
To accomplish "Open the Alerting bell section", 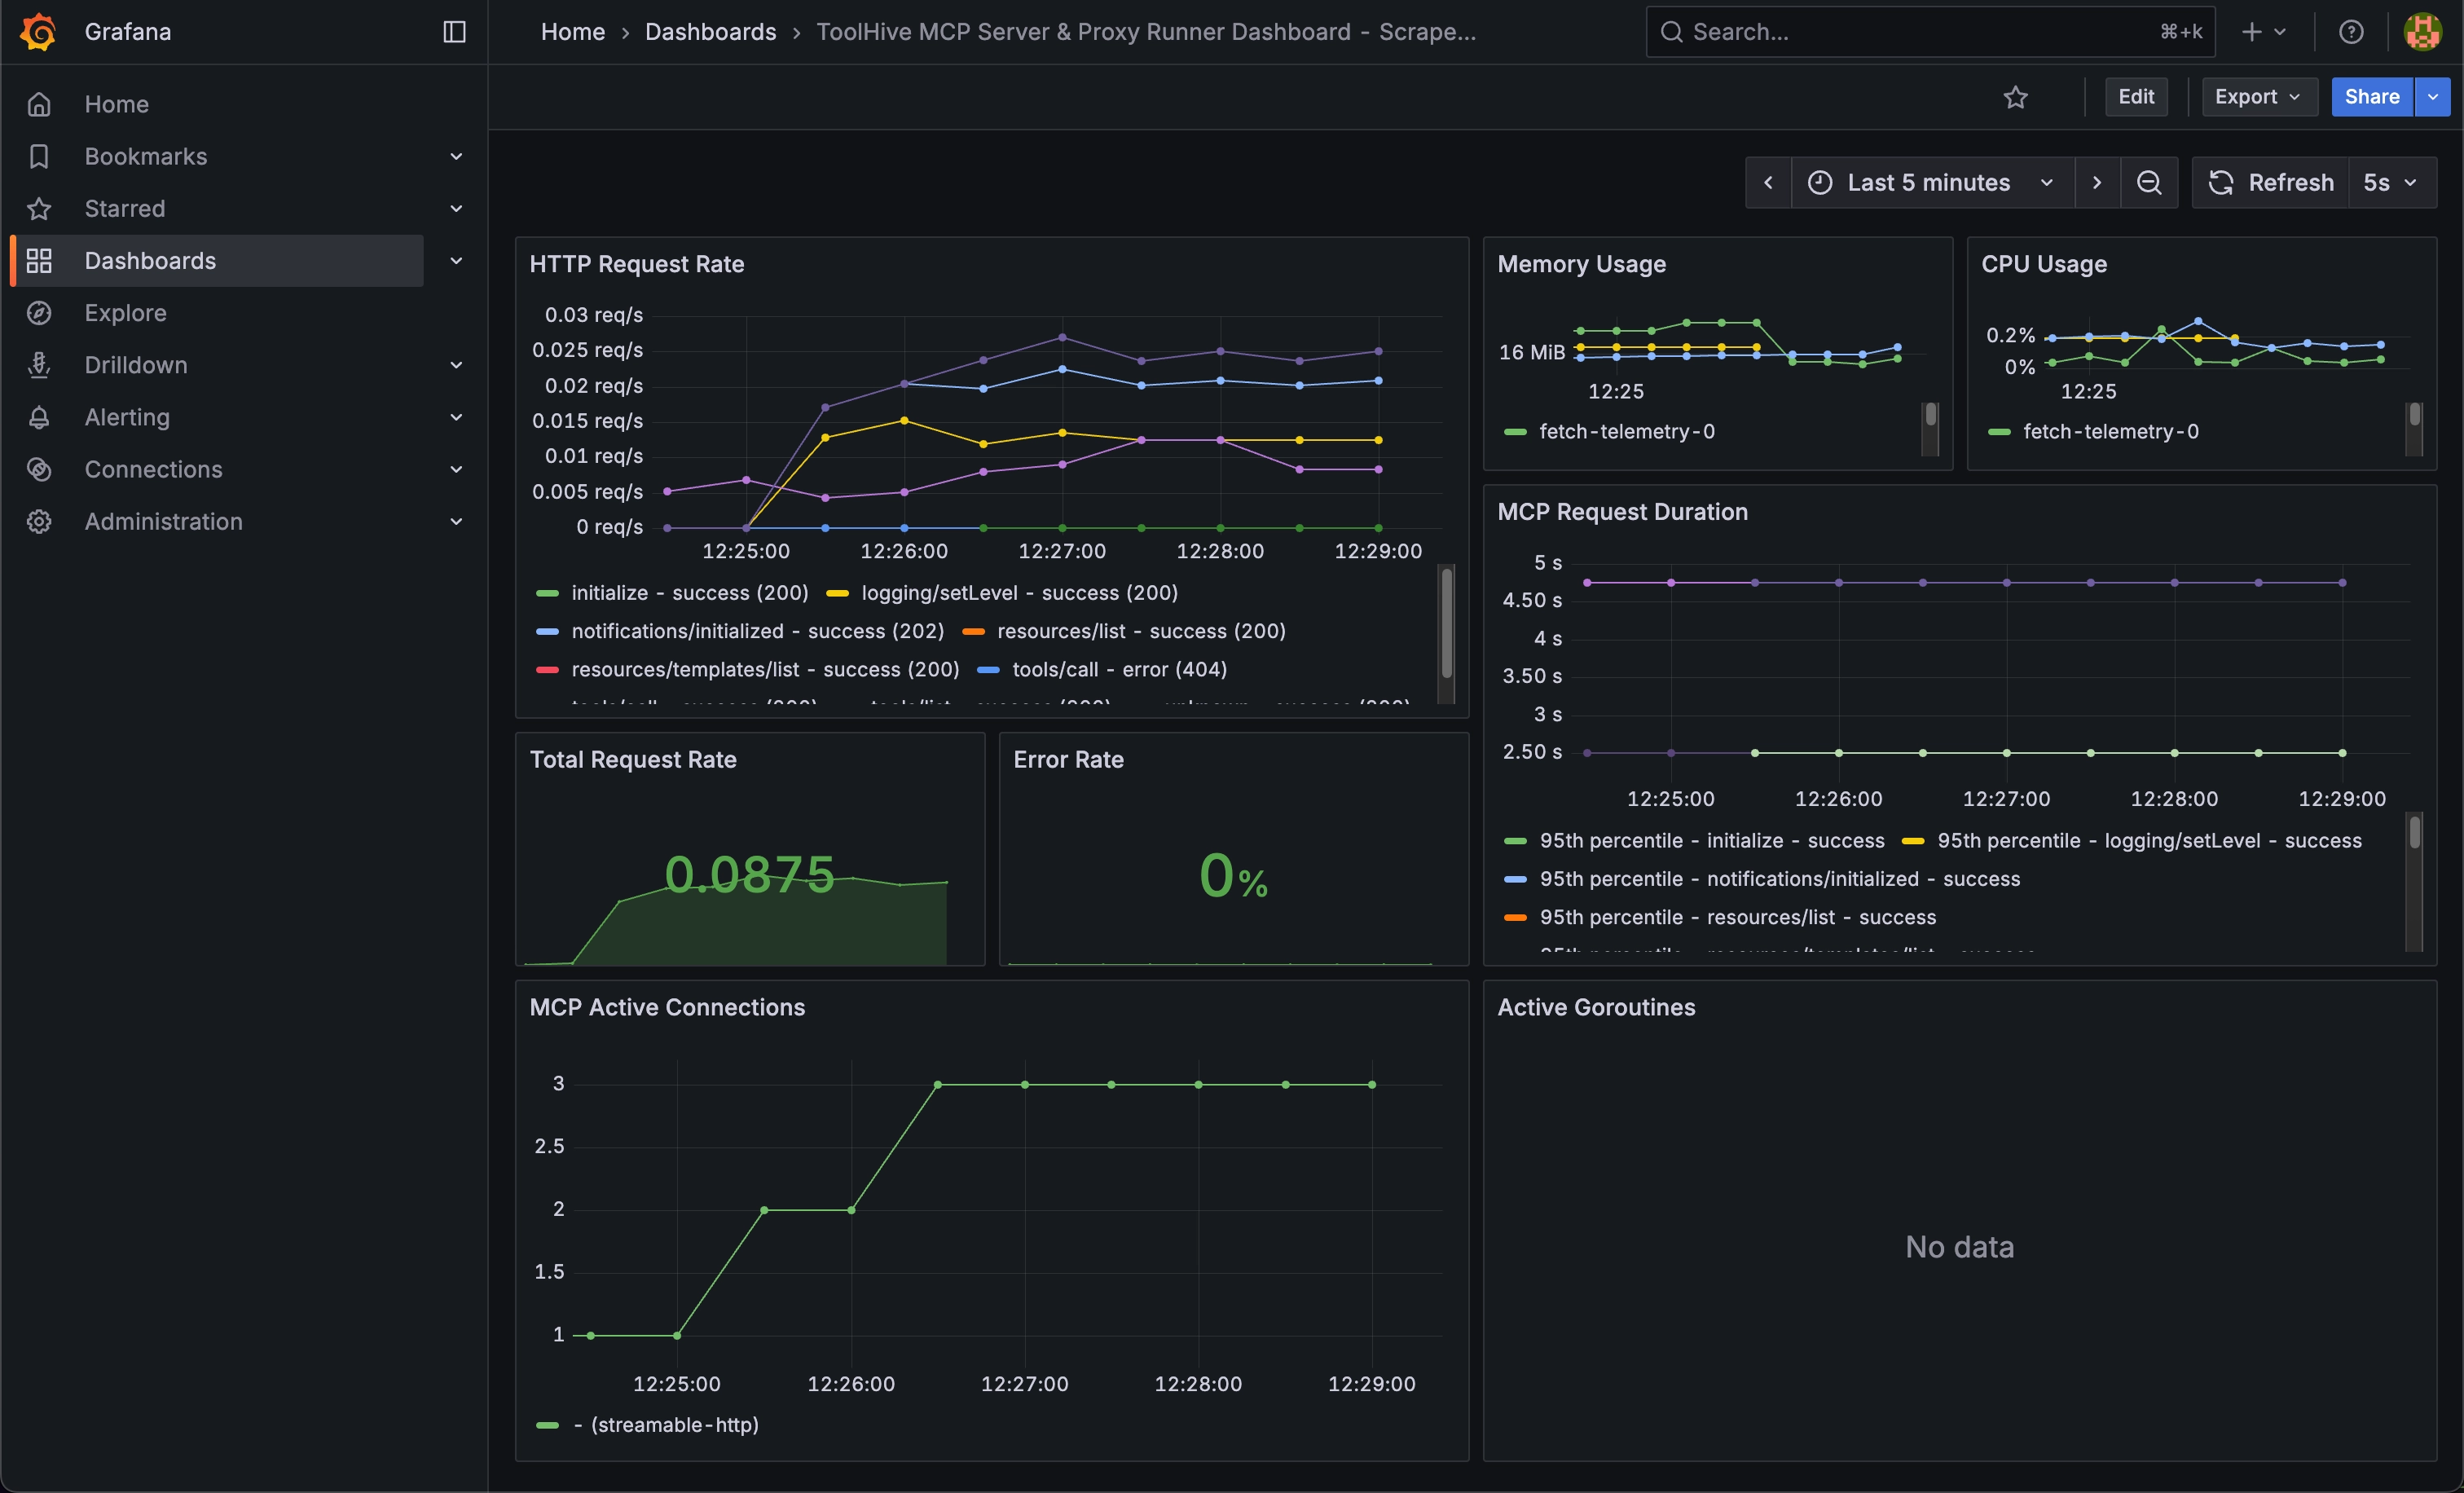I will [x=126, y=417].
